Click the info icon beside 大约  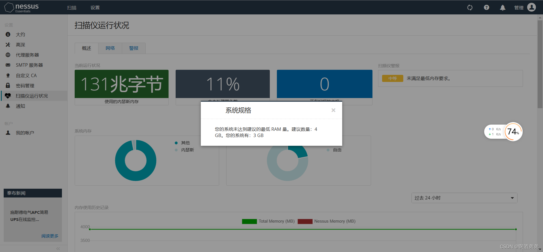click(x=8, y=34)
